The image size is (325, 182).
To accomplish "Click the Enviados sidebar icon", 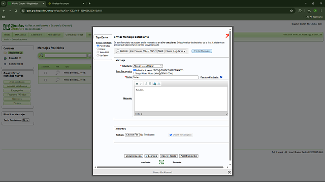I will 5,58.
